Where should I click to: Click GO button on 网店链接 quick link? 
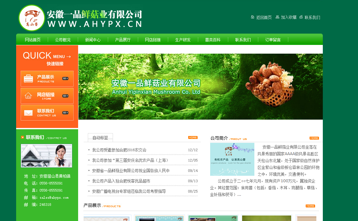tap(65, 96)
